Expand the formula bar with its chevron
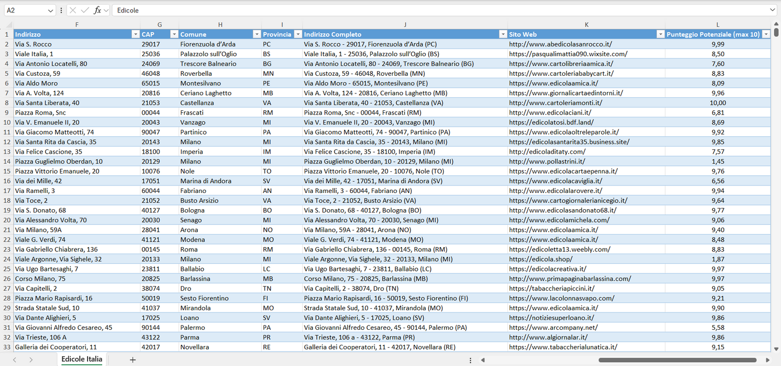 (773, 10)
